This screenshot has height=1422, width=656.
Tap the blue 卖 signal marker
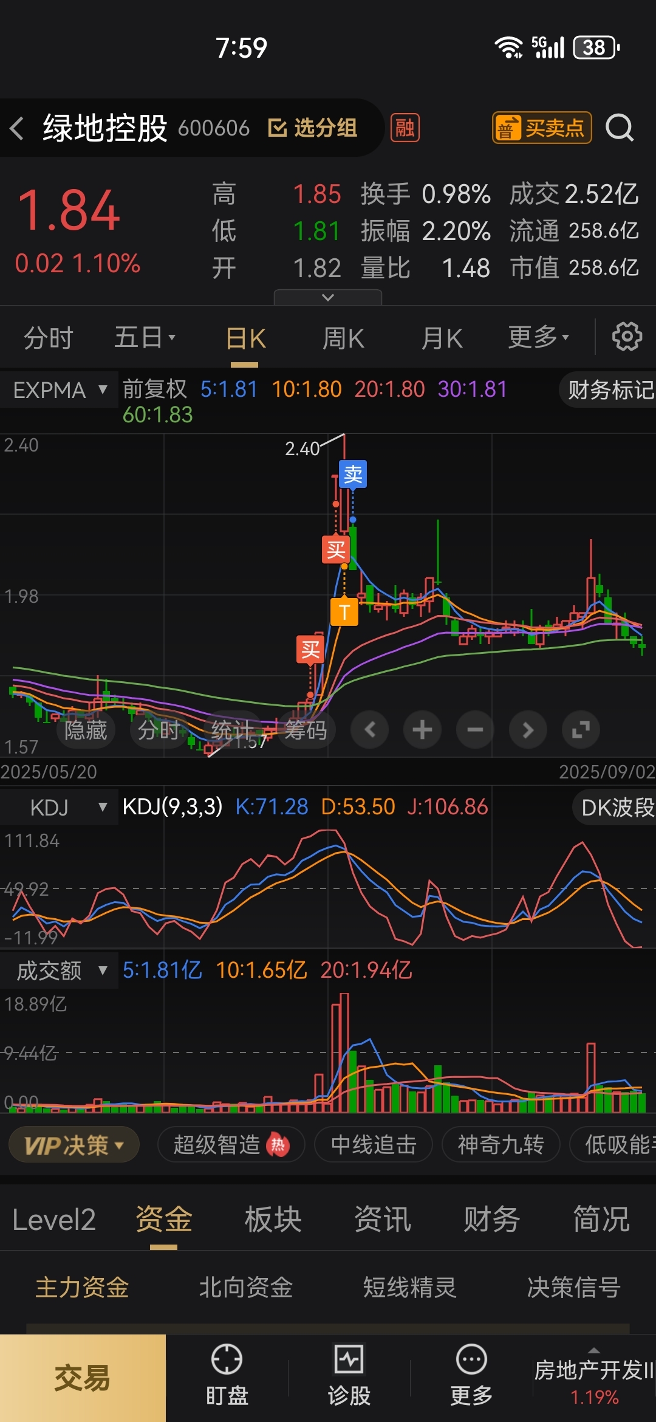(353, 474)
